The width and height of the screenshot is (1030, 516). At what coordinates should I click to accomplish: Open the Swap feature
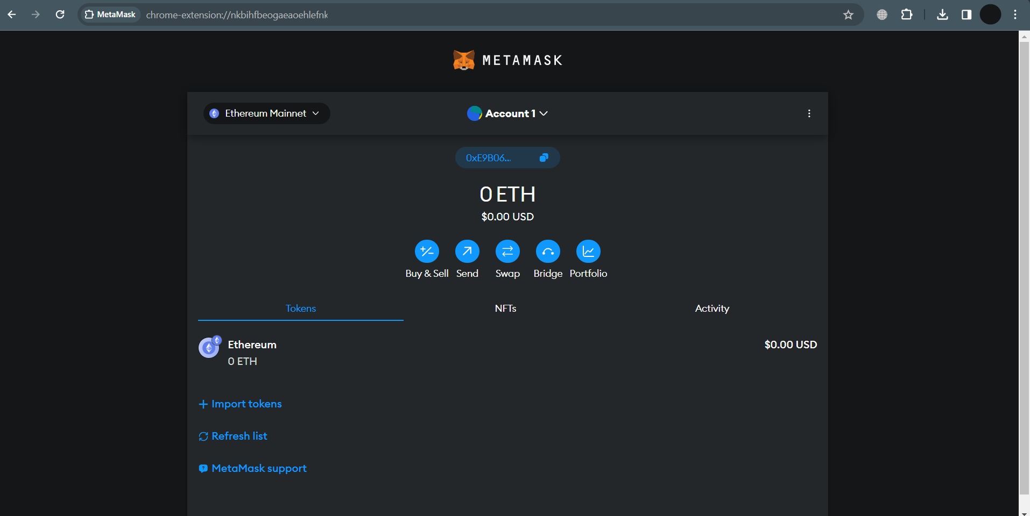[507, 251]
